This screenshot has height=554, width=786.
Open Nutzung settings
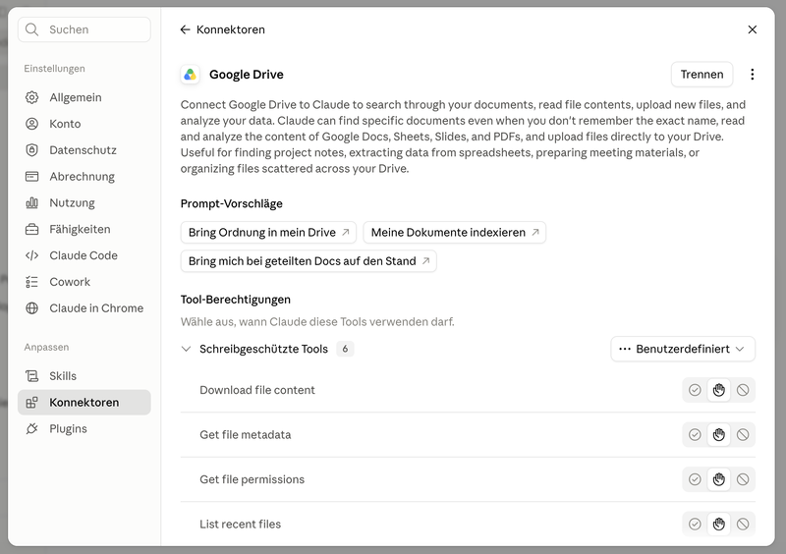point(84,202)
